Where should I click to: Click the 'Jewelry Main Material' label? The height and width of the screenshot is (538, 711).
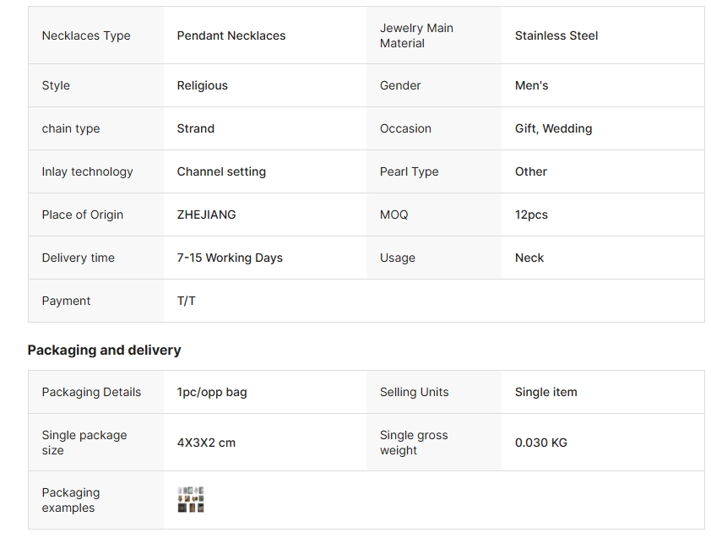pyautogui.click(x=416, y=35)
